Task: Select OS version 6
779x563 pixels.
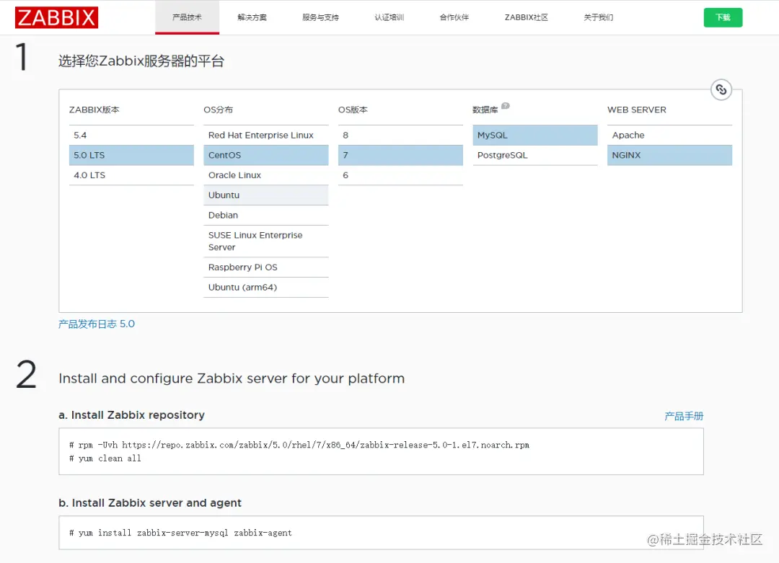Action: (x=400, y=174)
